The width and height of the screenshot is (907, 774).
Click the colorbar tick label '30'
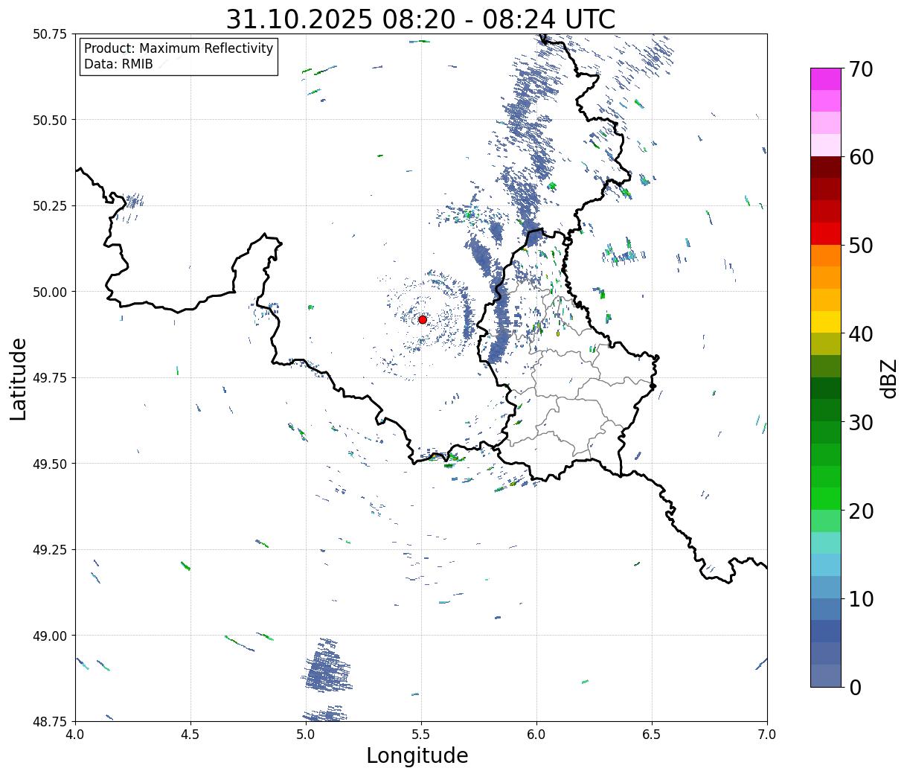click(860, 422)
